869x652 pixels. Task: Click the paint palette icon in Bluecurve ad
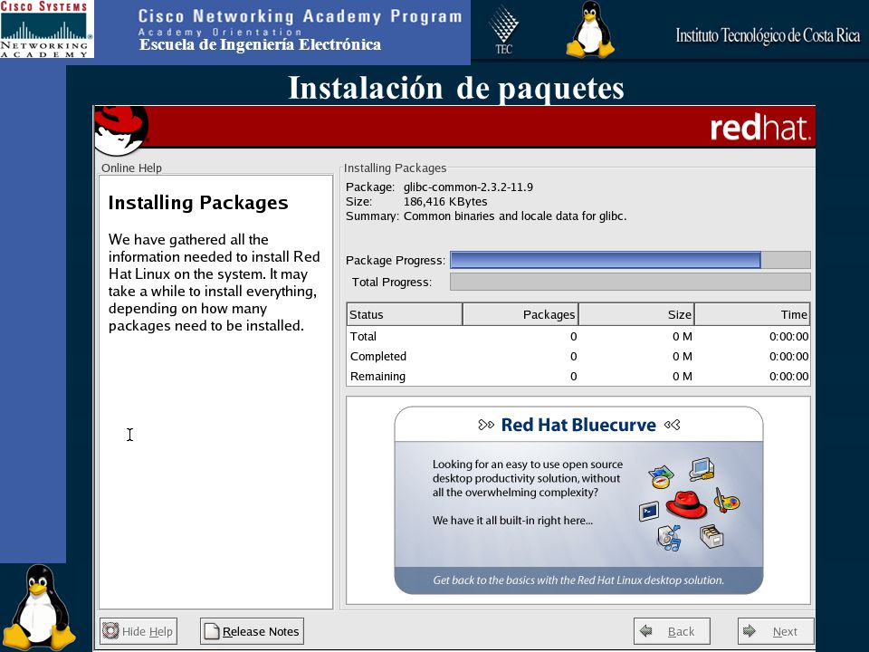click(727, 501)
